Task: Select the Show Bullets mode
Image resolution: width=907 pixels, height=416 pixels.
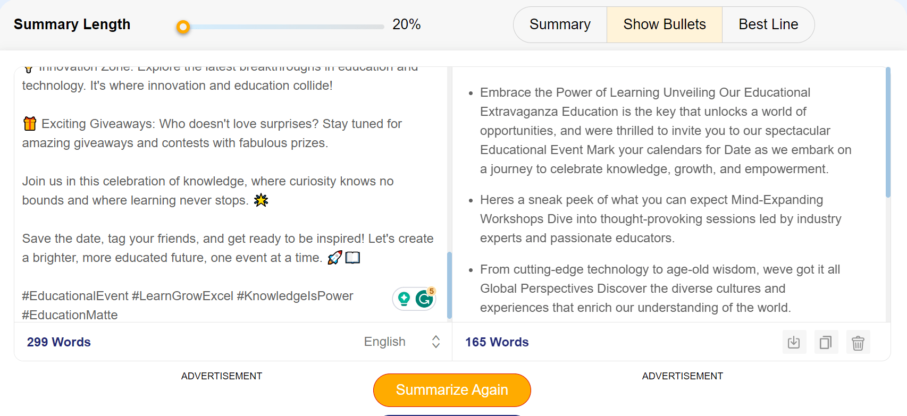Action: 664,24
